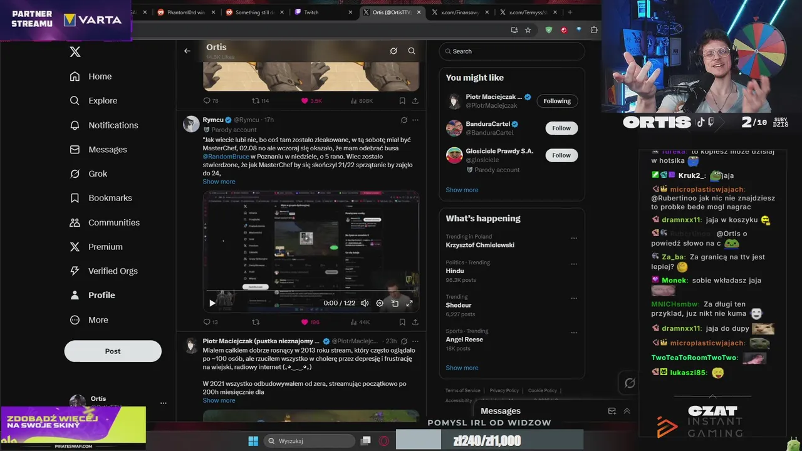Open Rymcu's profile avatar
Viewport: 802px width, 451px height.
coord(191,123)
